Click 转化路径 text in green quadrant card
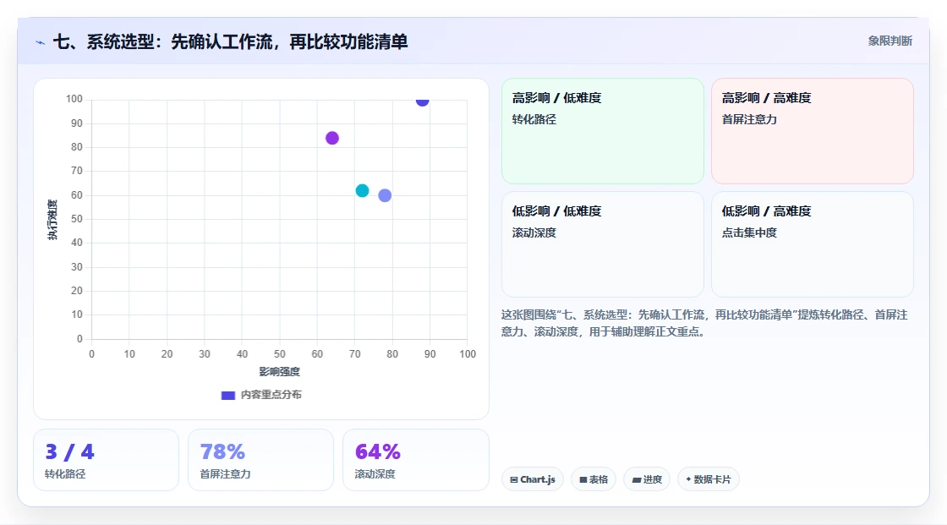Viewport: 947px width, 525px height. click(534, 119)
